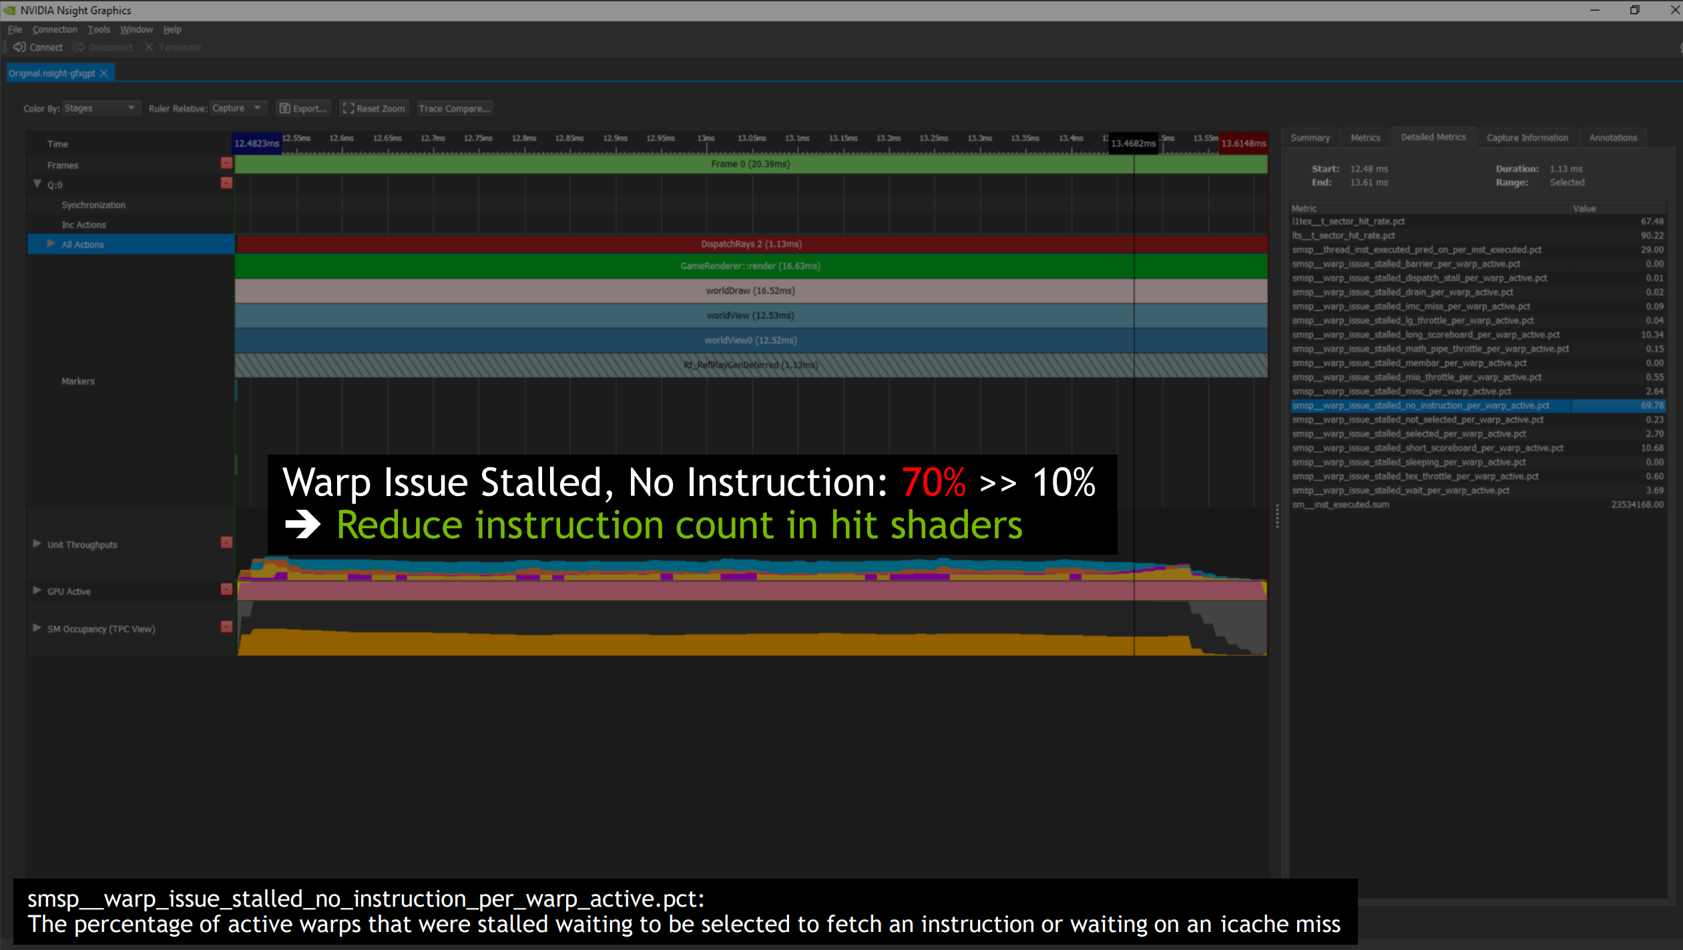The width and height of the screenshot is (1683, 950).
Task: Open the Tools menu
Action: click(99, 29)
